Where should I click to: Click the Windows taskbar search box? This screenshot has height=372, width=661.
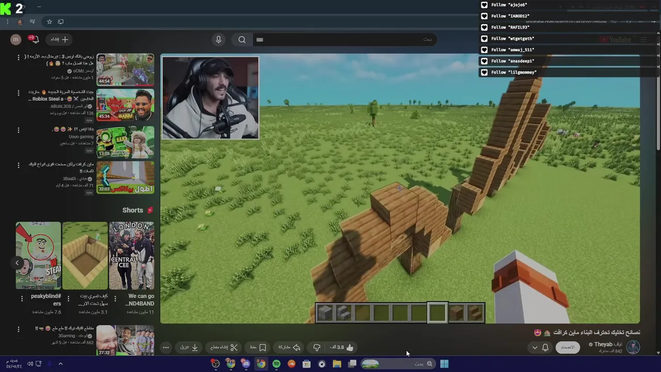pyautogui.click(x=398, y=364)
